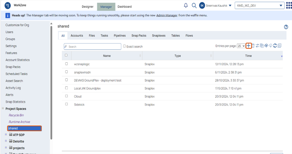Open Account Statistics in left navigation

[x=18, y=60]
